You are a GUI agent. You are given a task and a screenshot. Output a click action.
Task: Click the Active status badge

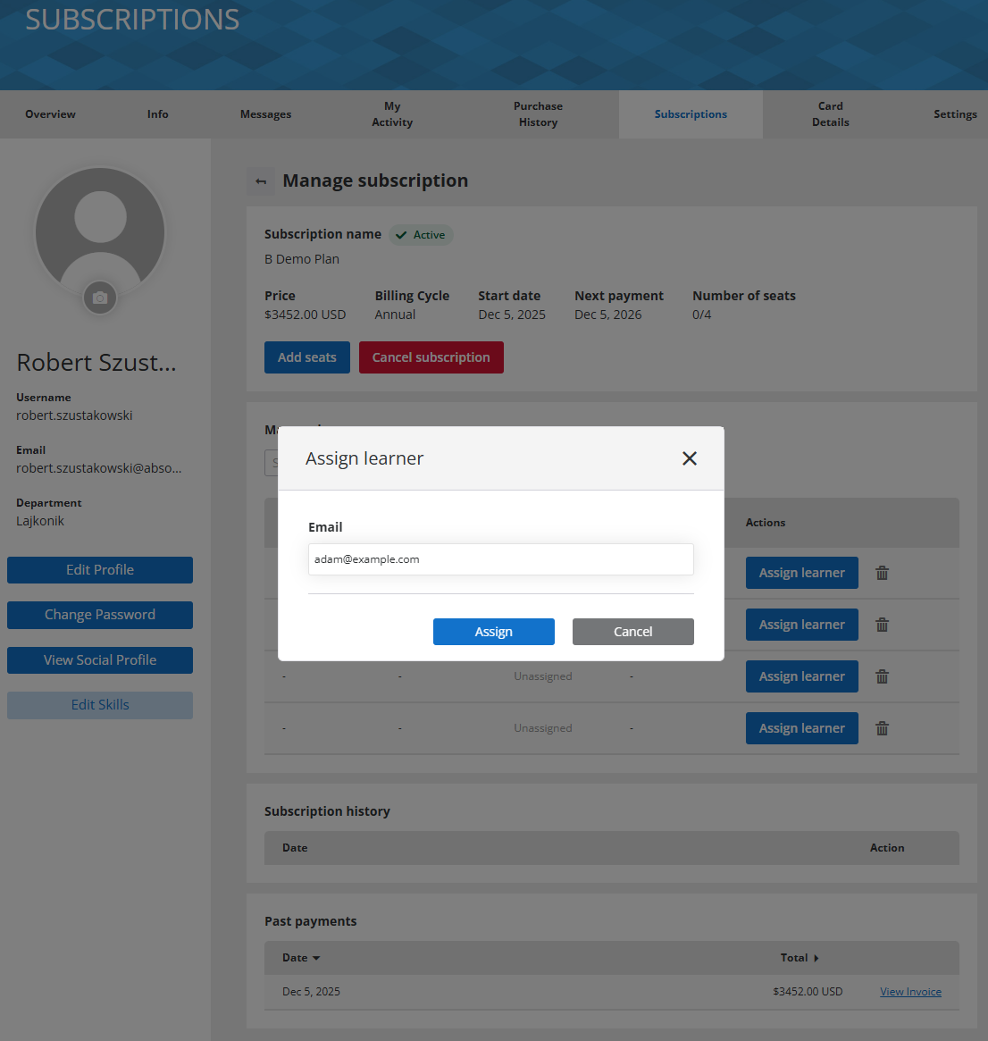(x=421, y=235)
